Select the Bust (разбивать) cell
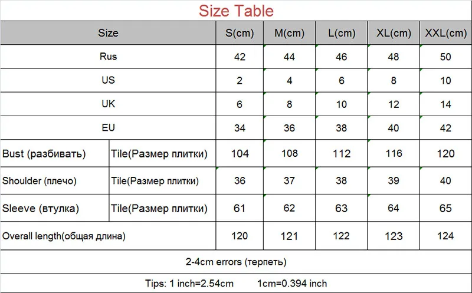This screenshot has width=472, height=293. pos(54,153)
